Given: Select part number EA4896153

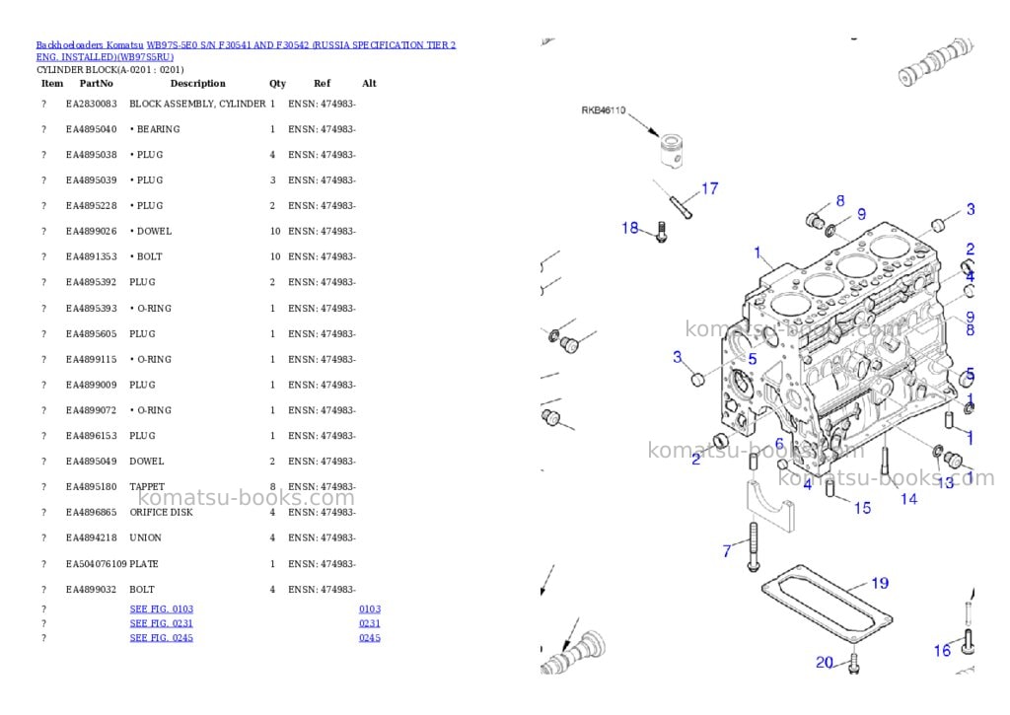Looking at the screenshot, I should [92, 436].
